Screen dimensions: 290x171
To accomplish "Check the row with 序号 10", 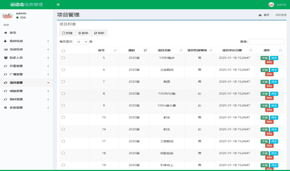I will point(63,117).
